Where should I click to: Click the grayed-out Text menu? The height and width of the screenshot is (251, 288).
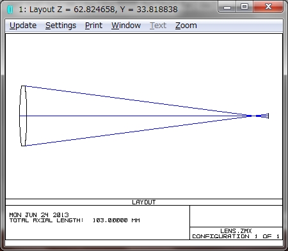click(x=158, y=26)
